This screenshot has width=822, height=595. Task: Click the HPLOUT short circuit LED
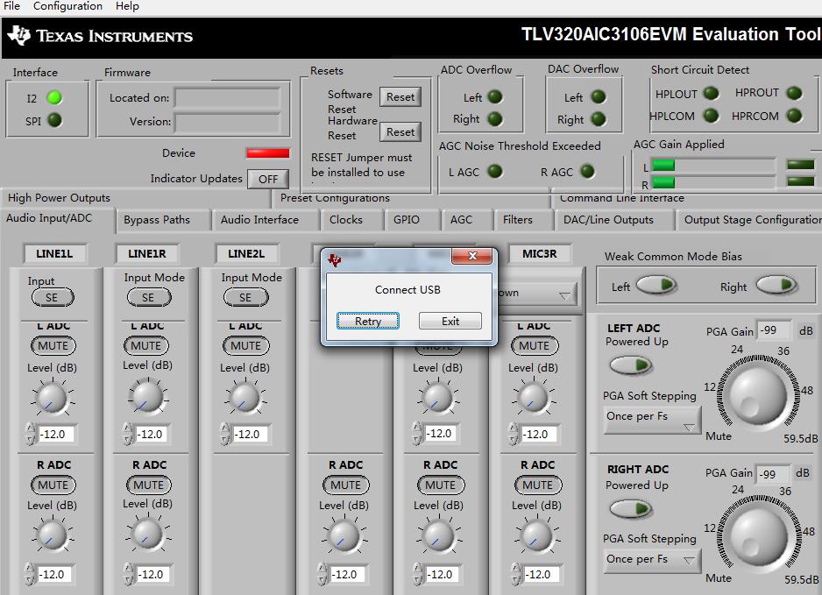coord(711,93)
